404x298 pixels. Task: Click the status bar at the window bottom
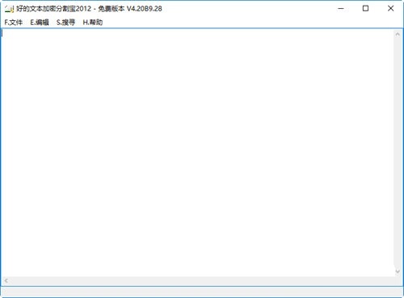click(202, 292)
